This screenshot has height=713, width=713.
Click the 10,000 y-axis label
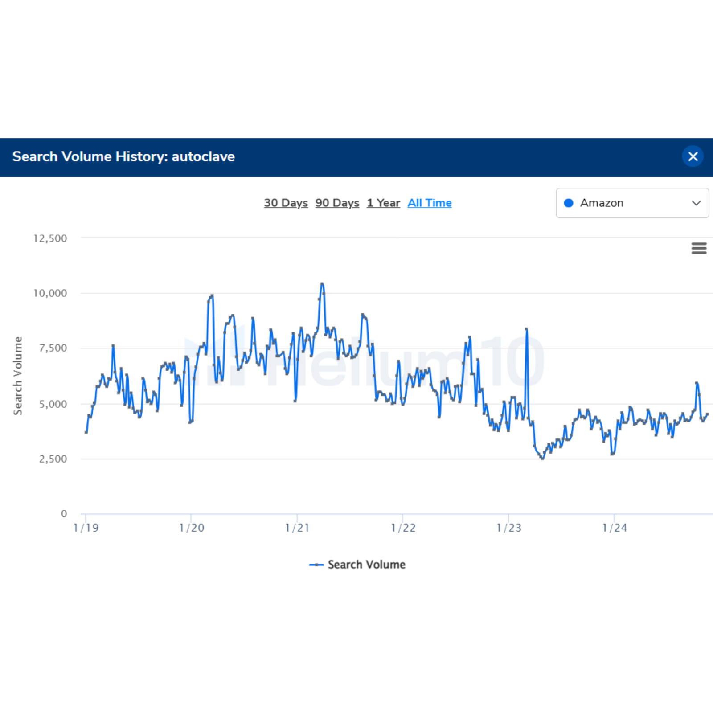pyautogui.click(x=50, y=293)
